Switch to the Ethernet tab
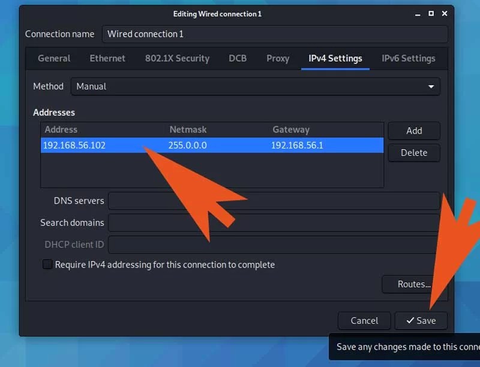 click(x=107, y=58)
